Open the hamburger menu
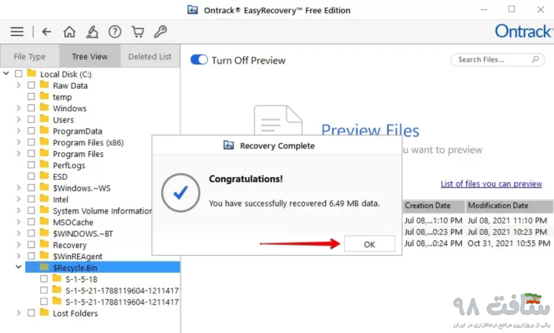Image resolution: width=554 pixels, height=333 pixels. point(17,32)
